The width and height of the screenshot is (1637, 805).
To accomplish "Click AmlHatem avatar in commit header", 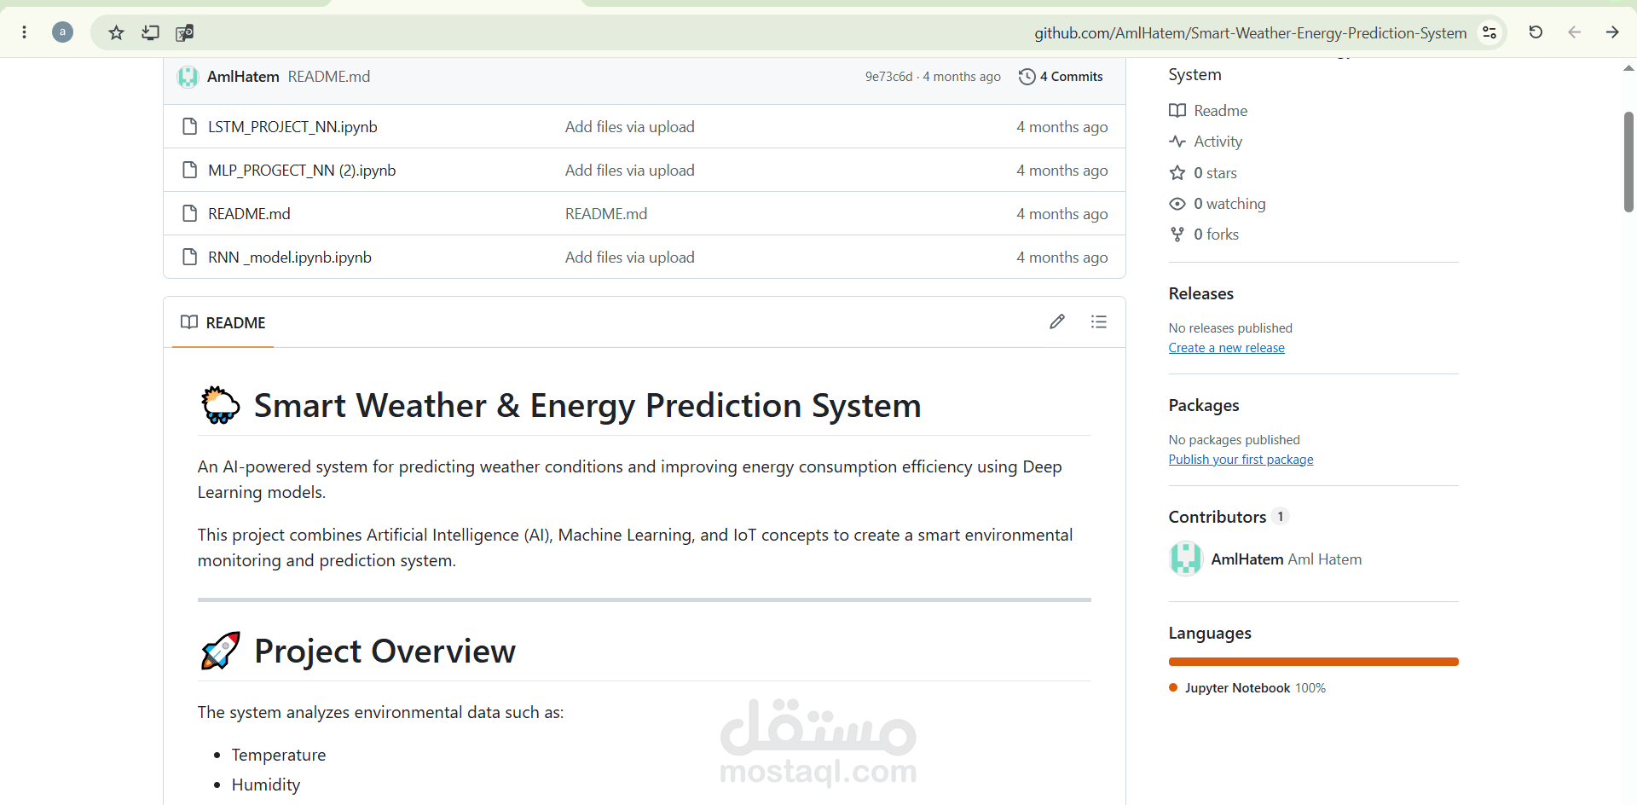I will pos(188,77).
